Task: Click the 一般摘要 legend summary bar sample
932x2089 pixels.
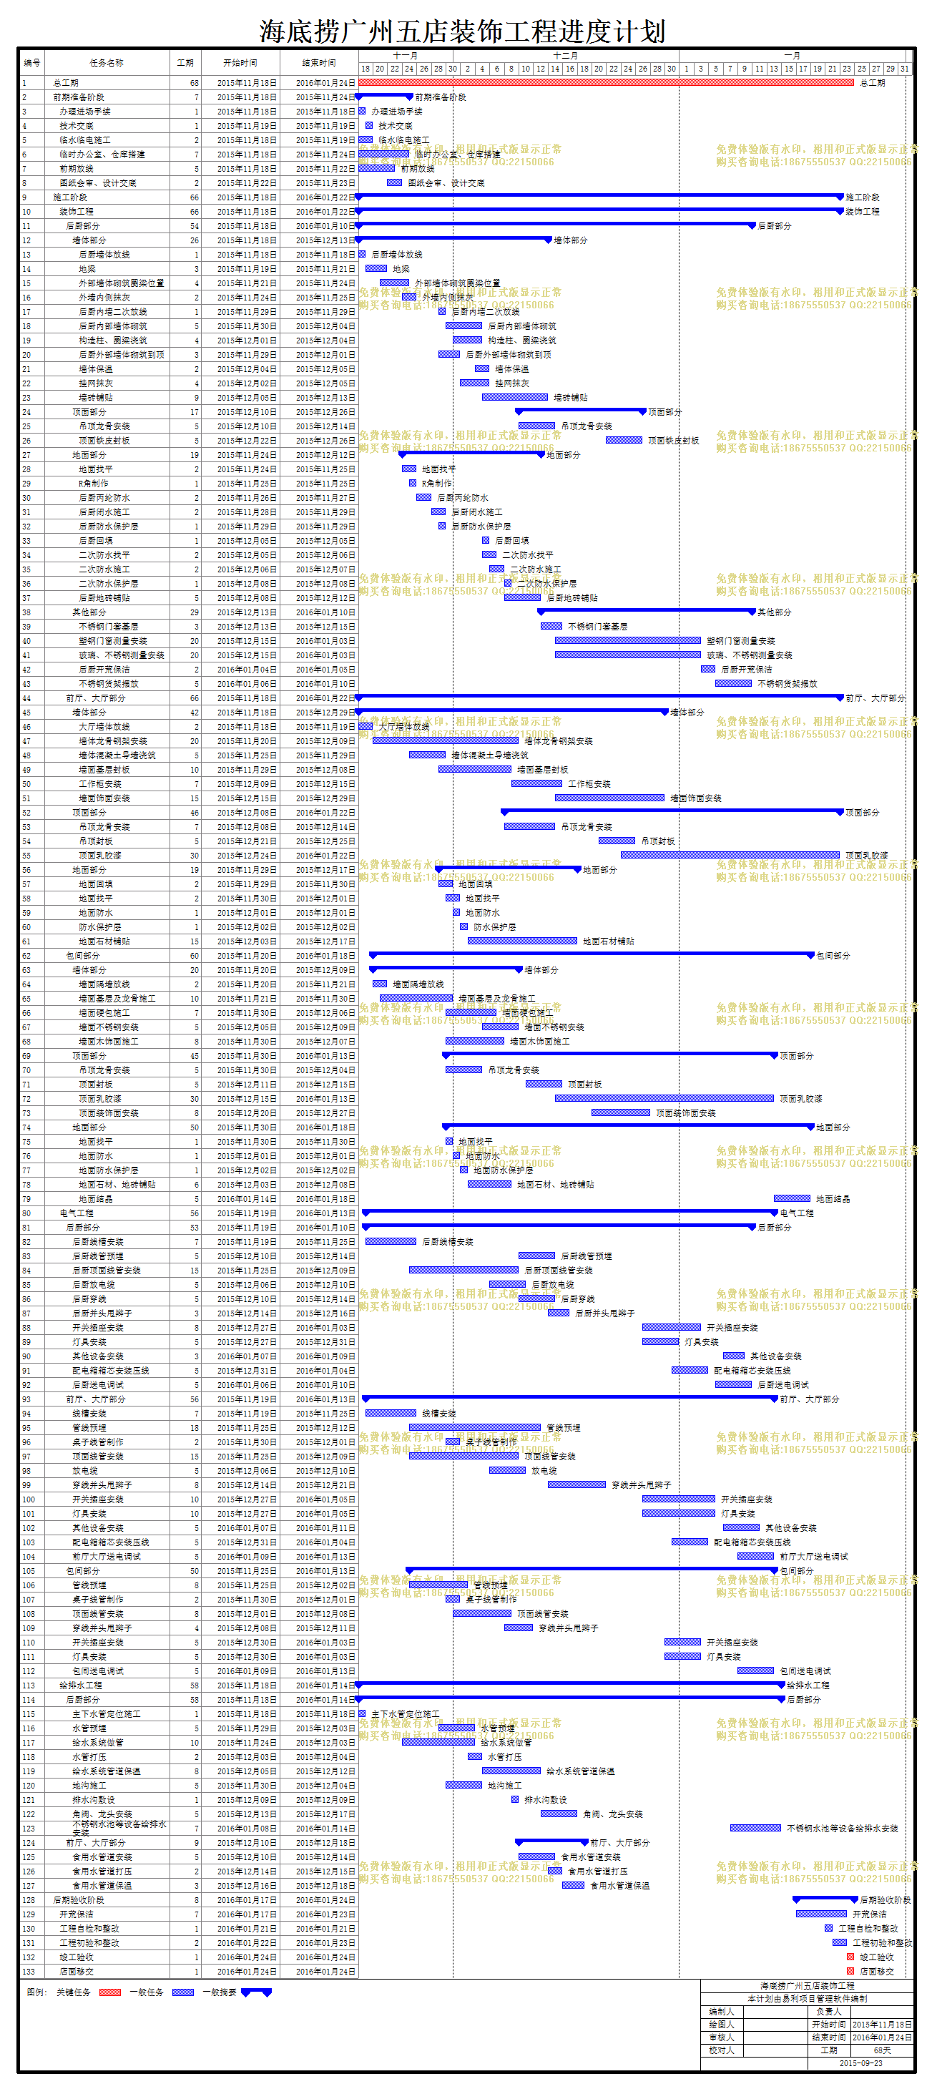Action: point(255,1992)
